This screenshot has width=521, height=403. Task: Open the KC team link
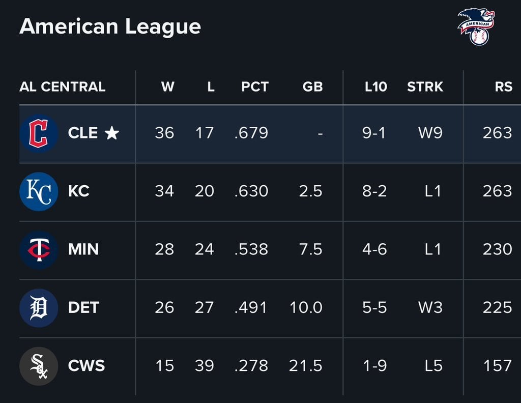79,191
